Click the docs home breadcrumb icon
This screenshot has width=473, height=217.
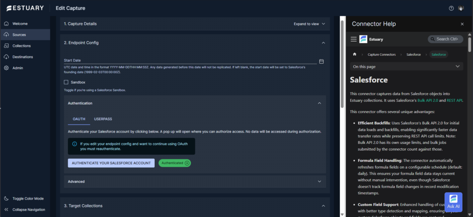tap(354, 54)
